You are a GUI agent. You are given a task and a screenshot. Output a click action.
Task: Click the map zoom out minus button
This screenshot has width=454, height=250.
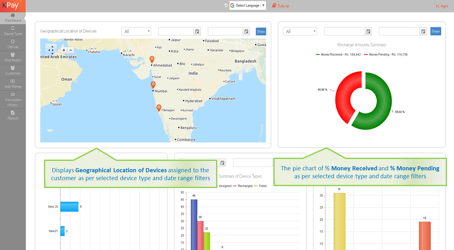click(x=71, y=50)
